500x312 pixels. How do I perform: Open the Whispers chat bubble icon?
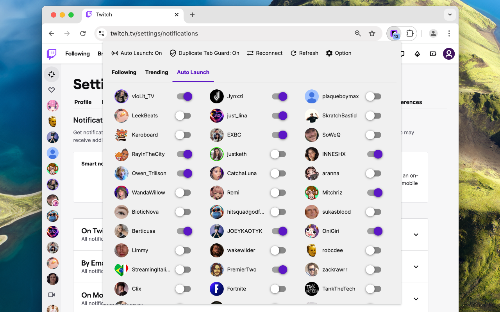tap(402, 54)
